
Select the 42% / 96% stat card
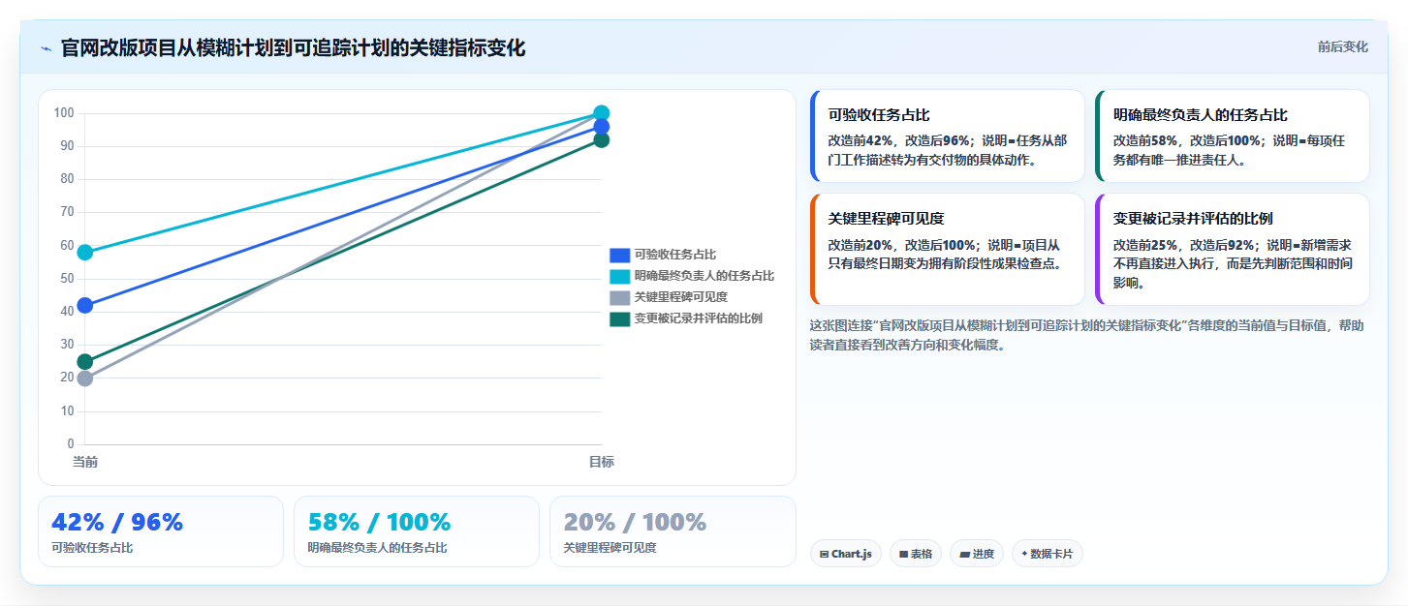click(161, 531)
